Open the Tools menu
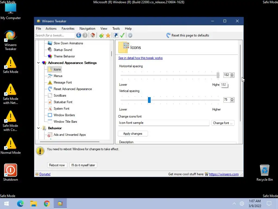This screenshot has width=278, height=209. click(116, 28)
